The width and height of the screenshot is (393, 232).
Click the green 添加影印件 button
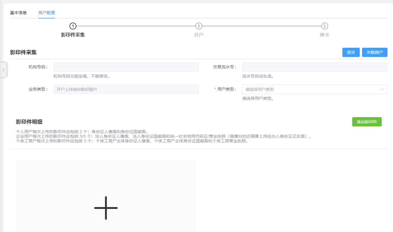click(x=367, y=122)
